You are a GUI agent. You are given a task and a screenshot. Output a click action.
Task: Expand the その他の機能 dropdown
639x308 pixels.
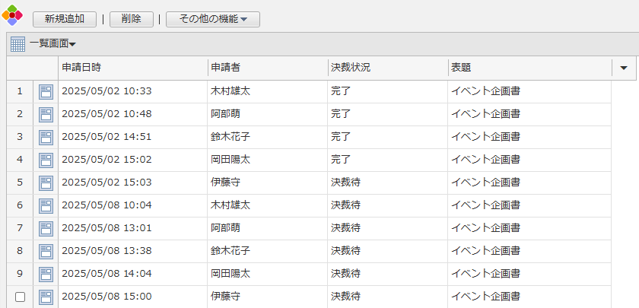(213, 19)
